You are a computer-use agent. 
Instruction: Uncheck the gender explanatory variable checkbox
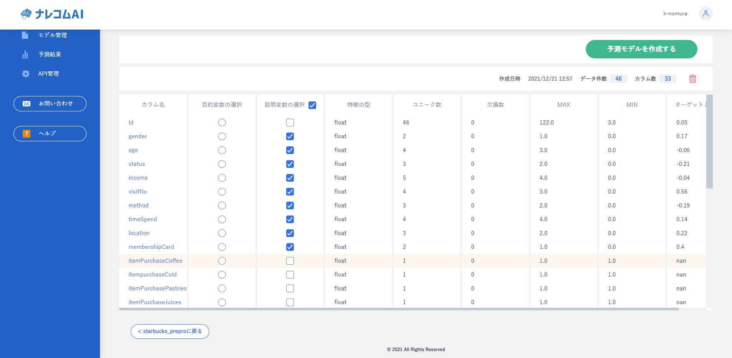coord(290,136)
